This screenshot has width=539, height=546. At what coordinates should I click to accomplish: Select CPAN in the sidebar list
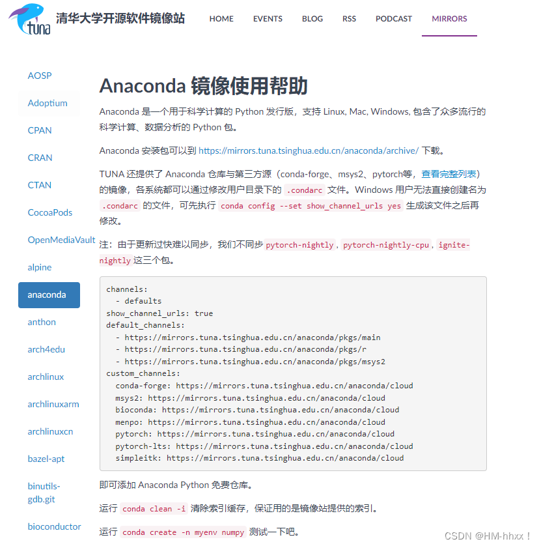(x=40, y=130)
